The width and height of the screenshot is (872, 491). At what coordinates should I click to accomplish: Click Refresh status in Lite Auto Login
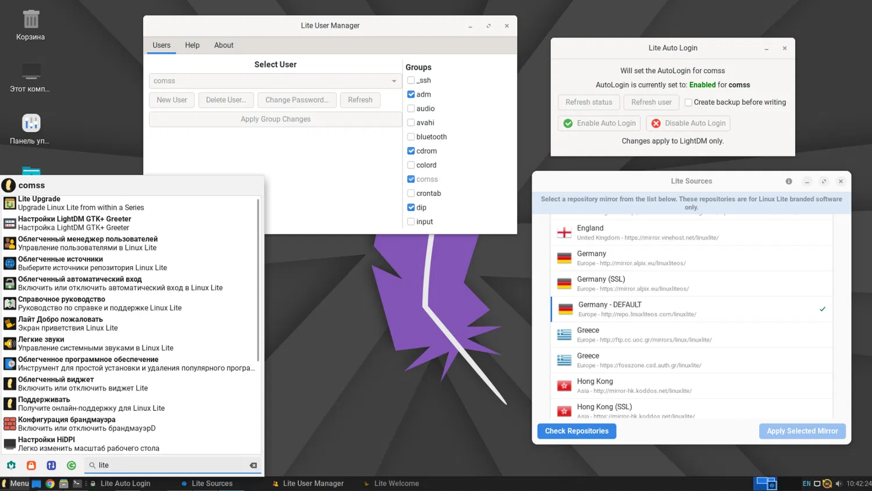589,102
